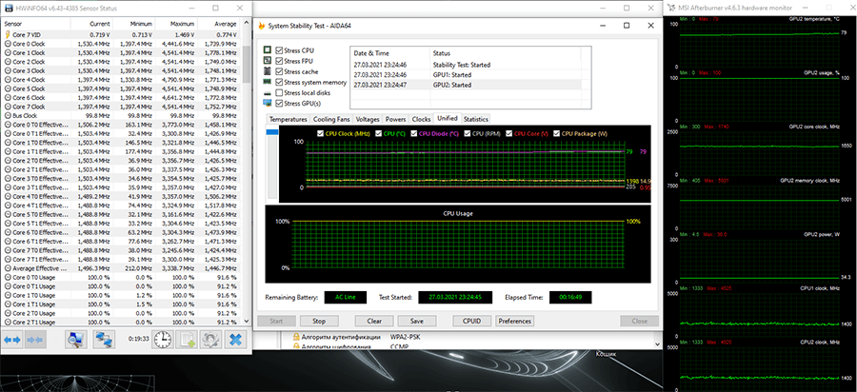Screen dimensions: 857x392
Task: Click HWiNFO scrollbar down arrow
Action: [x=246, y=321]
